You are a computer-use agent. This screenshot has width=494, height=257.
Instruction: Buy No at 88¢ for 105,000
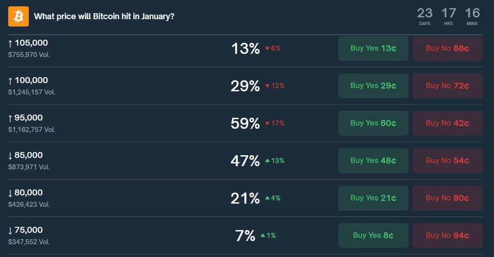click(447, 48)
